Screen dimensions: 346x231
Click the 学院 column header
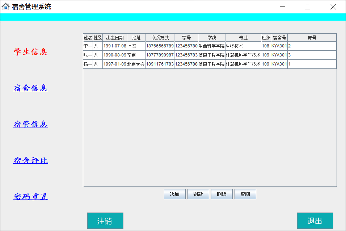tap(212, 38)
